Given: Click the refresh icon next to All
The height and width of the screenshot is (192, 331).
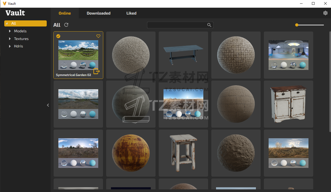Looking at the screenshot, I should [x=66, y=25].
